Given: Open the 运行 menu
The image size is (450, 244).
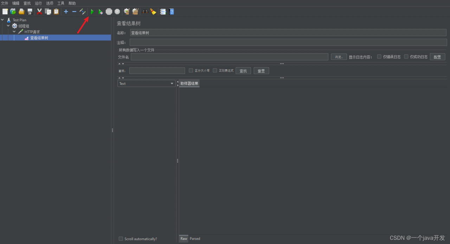Looking at the screenshot, I should click(38, 3).
